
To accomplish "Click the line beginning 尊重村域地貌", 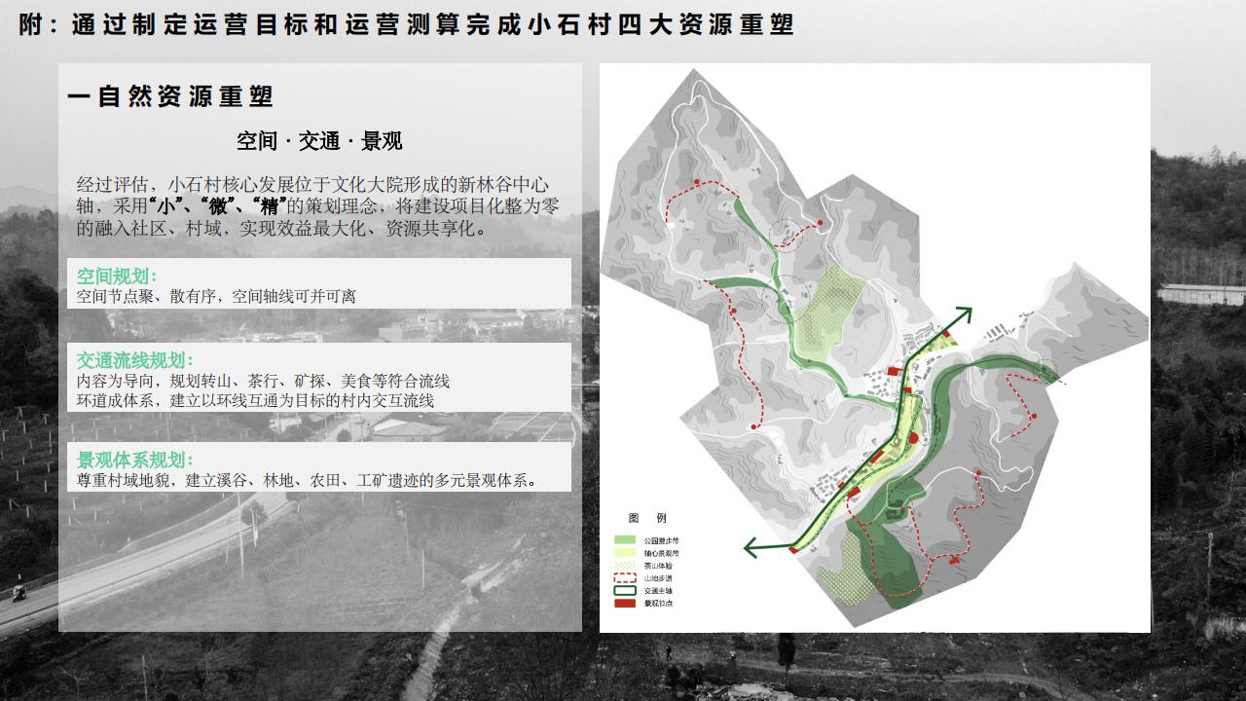I will (x=310, y=480).
